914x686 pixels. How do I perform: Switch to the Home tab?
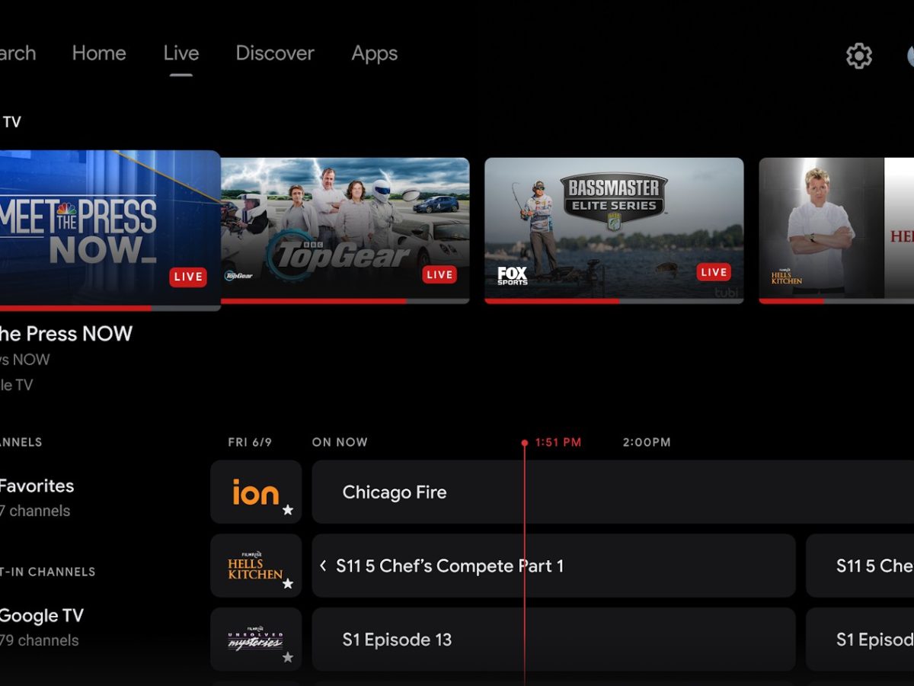pos(99,53)
